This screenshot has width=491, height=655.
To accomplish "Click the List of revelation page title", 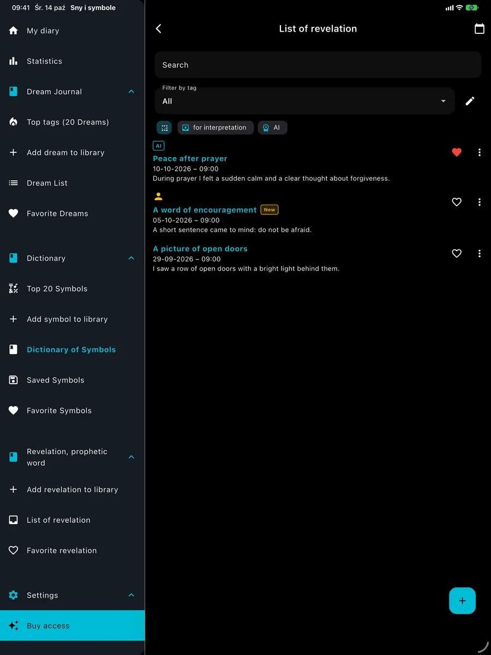I will pyautogui.click(x=318, y=28).
